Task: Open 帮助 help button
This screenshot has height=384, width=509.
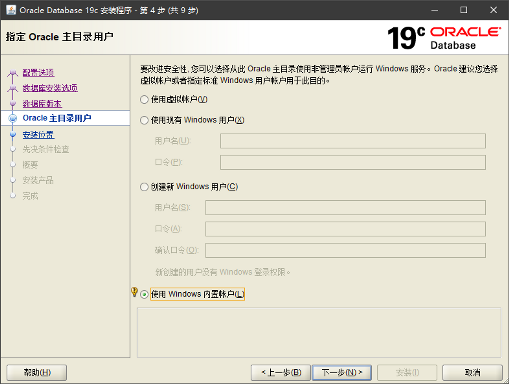Action: point(37,373)
